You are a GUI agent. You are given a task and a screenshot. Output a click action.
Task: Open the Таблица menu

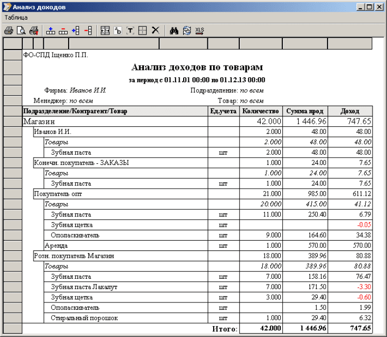(16, 18)
